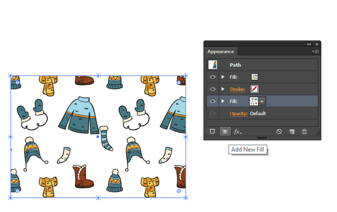
Task: Expand the Stroke row disclosure triangle
Action: (223, 89)
